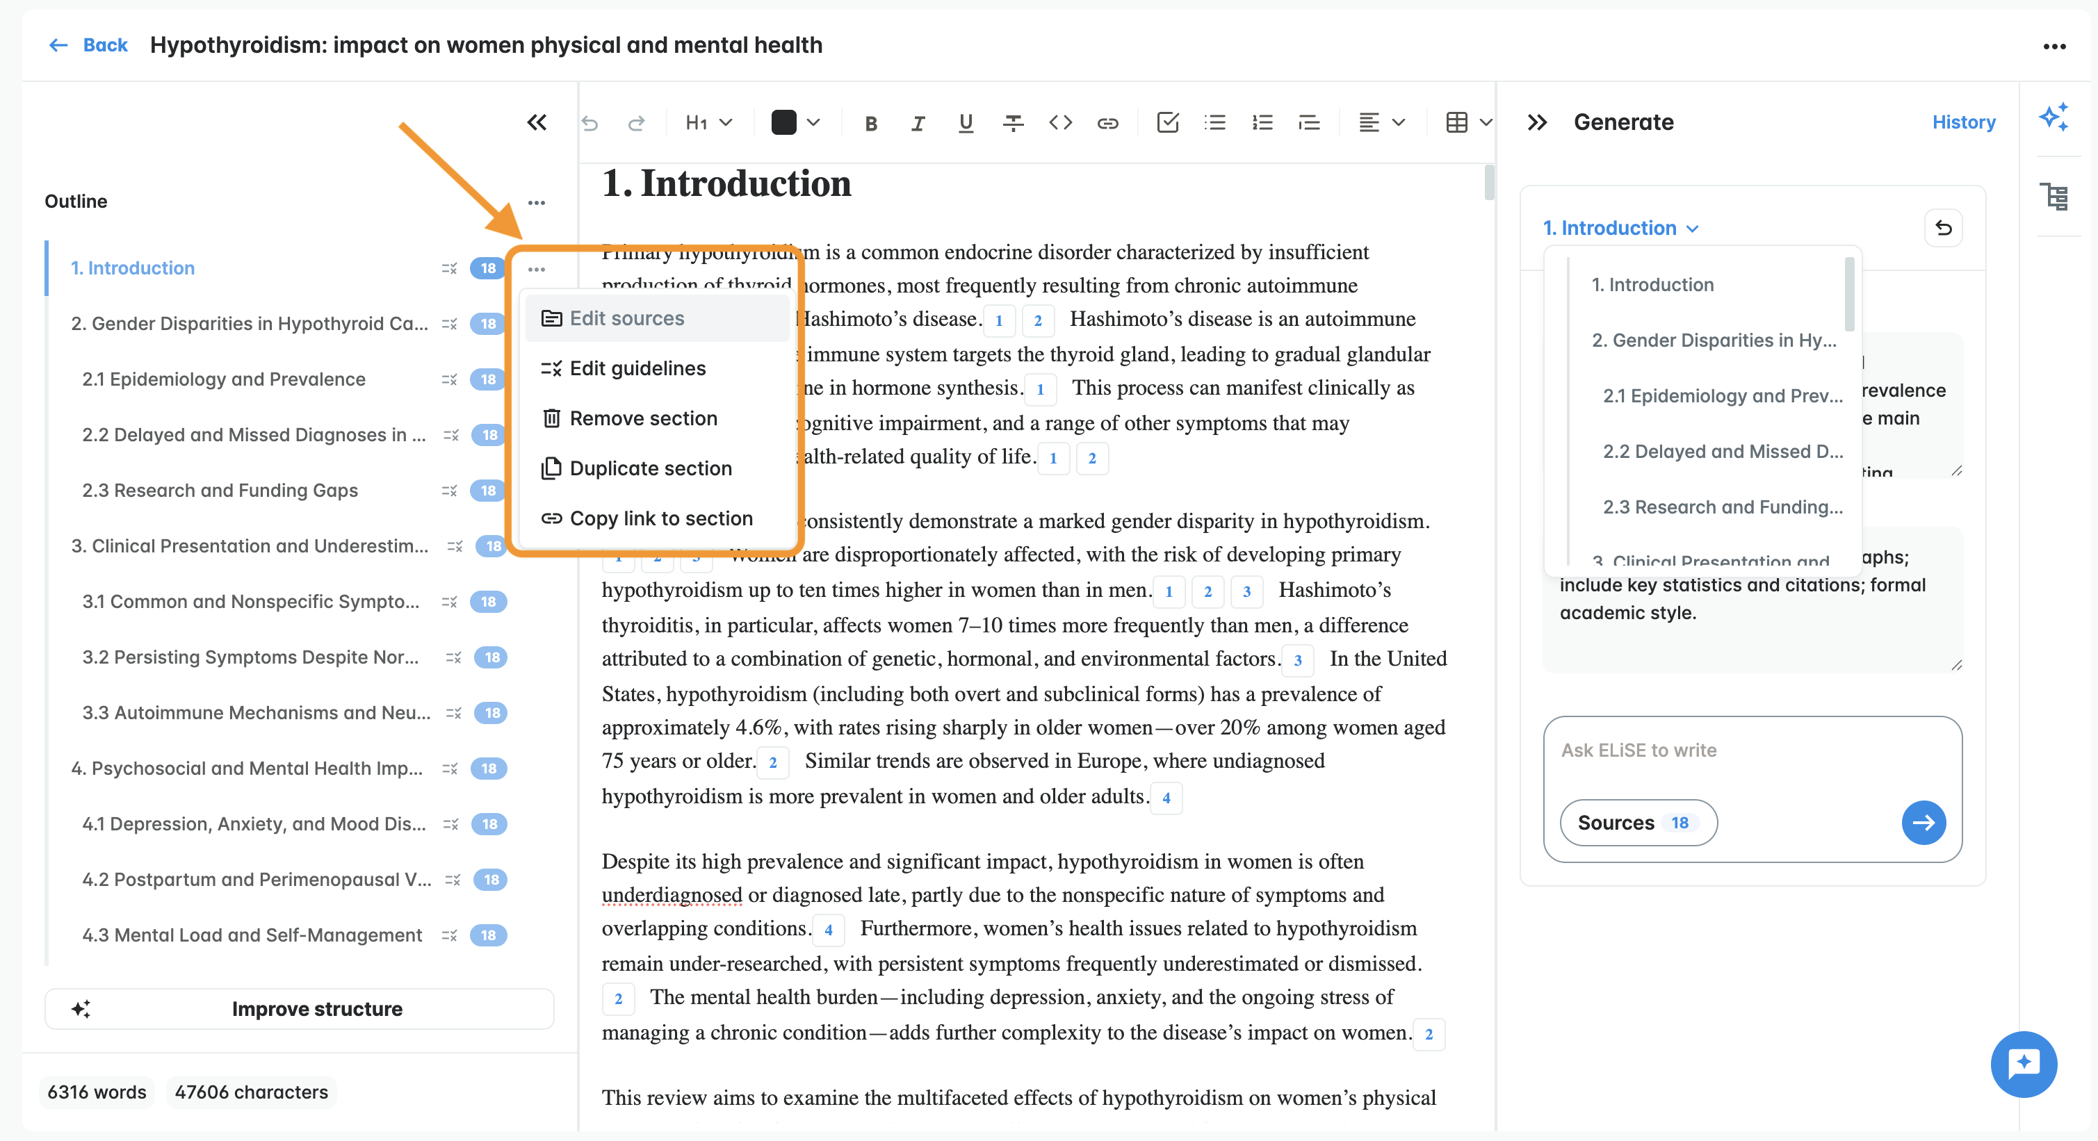Choose 2.2 Delayed and Missed D... in dropdown list
This screenshot has width=2098, height=1141.
click(x=1723, y=452)
